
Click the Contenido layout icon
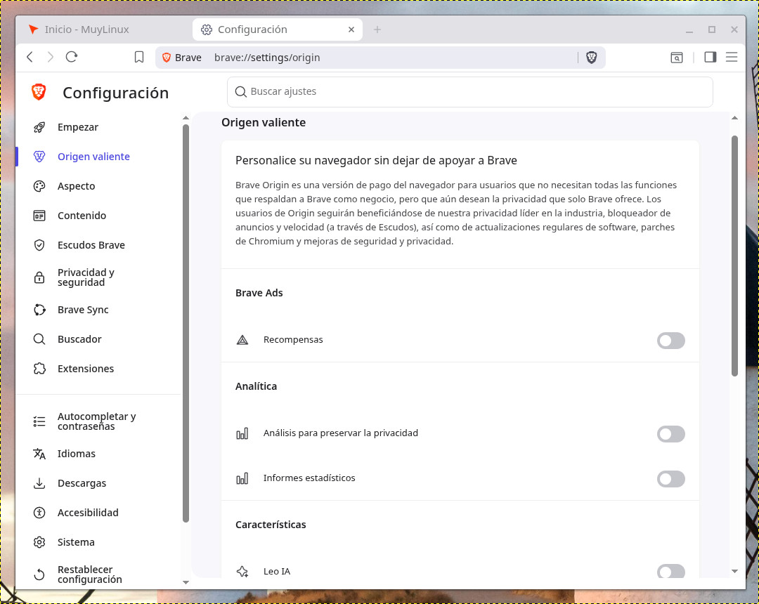pos(39,216)
